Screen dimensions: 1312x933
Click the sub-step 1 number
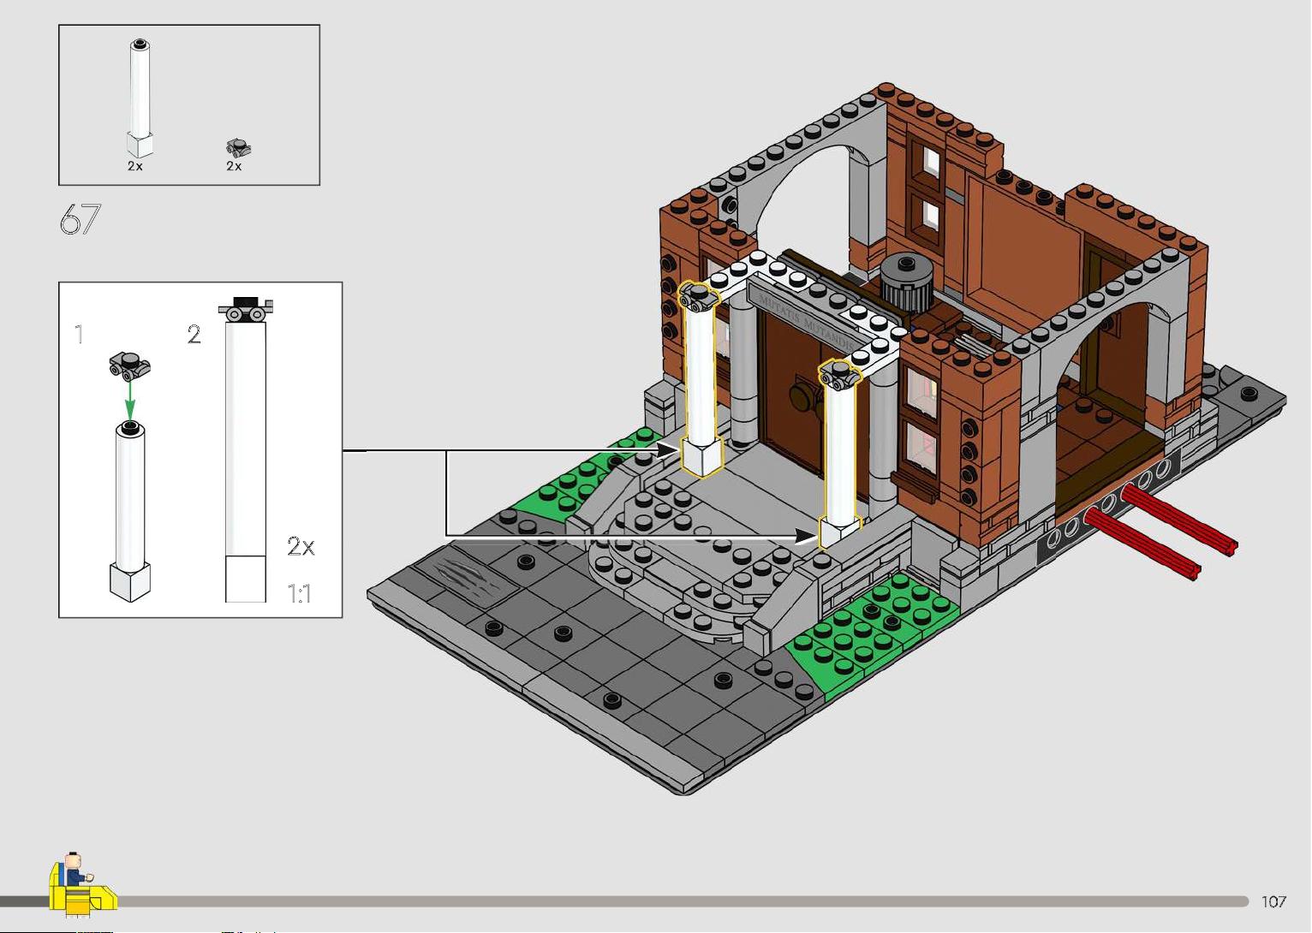[79, 334]
